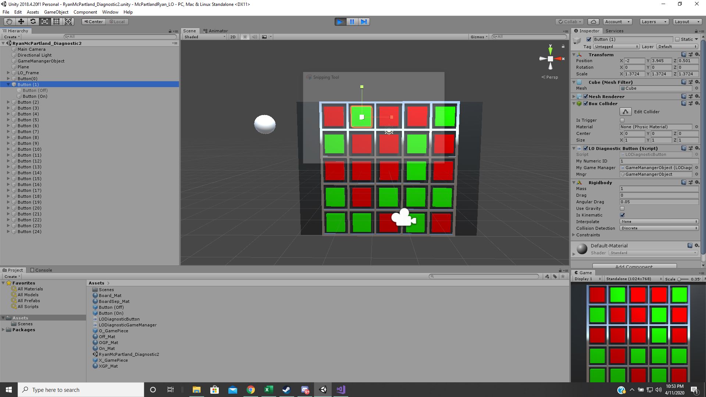Click the Add Component button
706x397 pixels.
634,266
